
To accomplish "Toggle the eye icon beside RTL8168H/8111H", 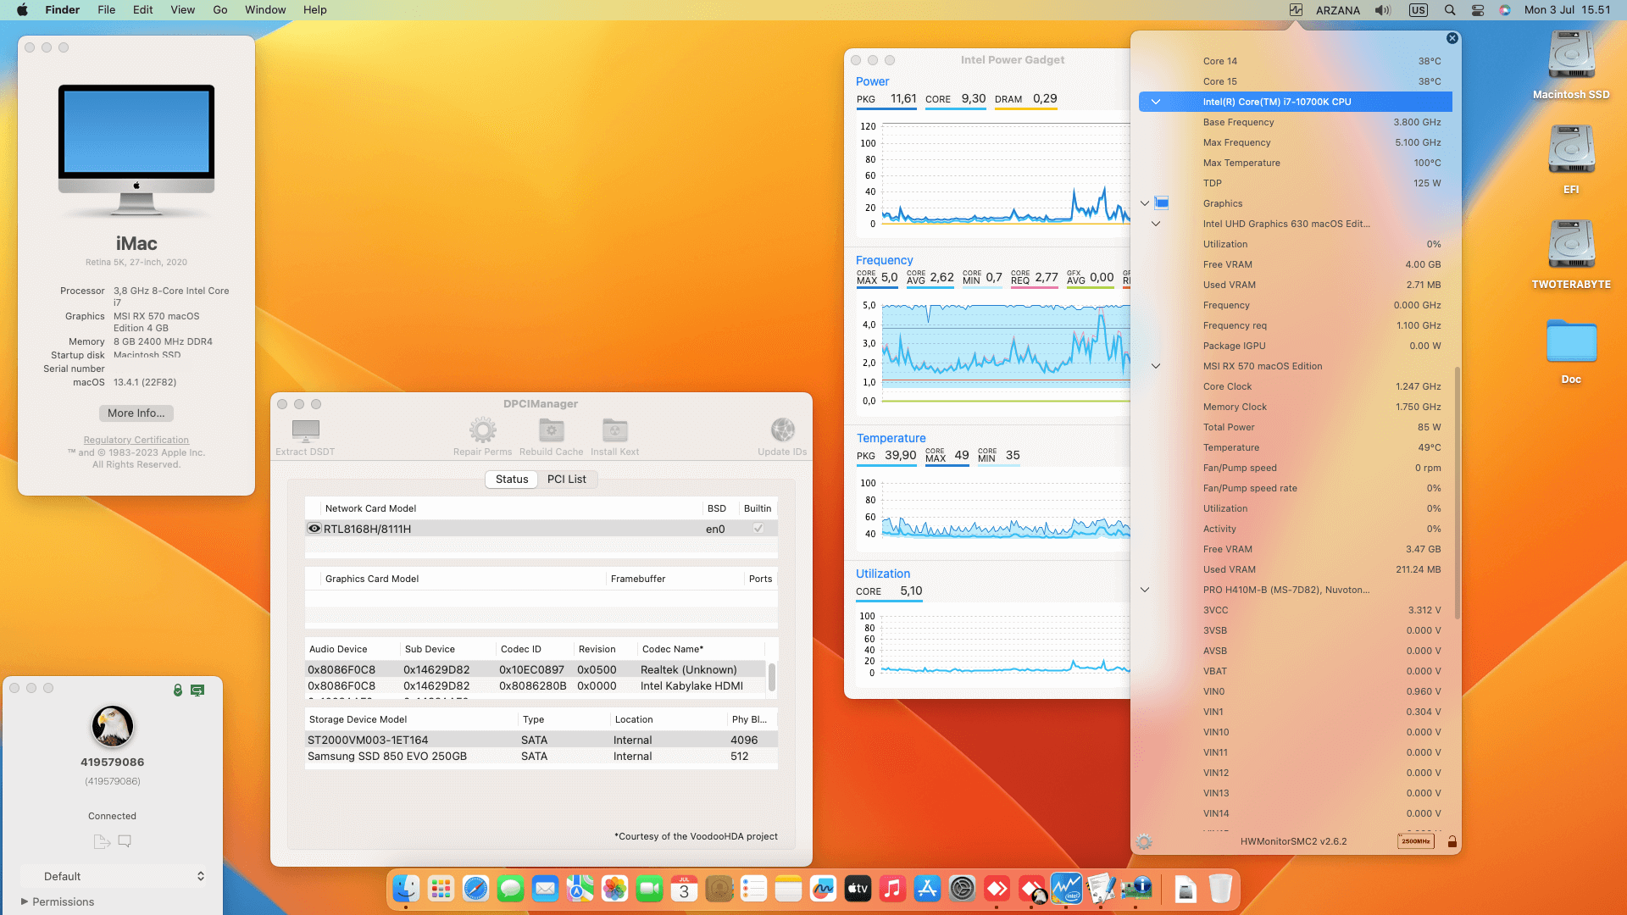I will (x=314, y=529).
